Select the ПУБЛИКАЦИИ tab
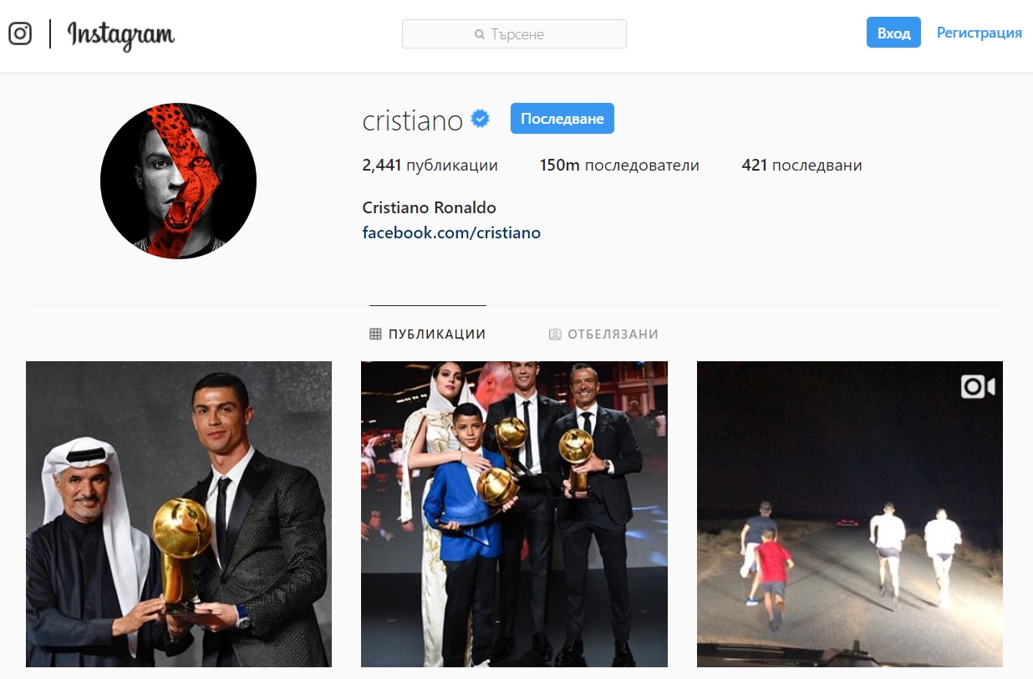 (428, 334)
